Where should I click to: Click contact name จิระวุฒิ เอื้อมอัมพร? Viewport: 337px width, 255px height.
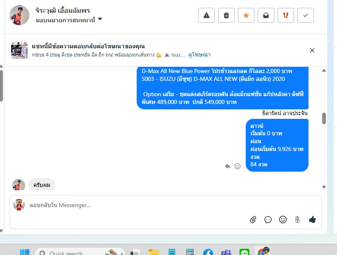point(62,10)
